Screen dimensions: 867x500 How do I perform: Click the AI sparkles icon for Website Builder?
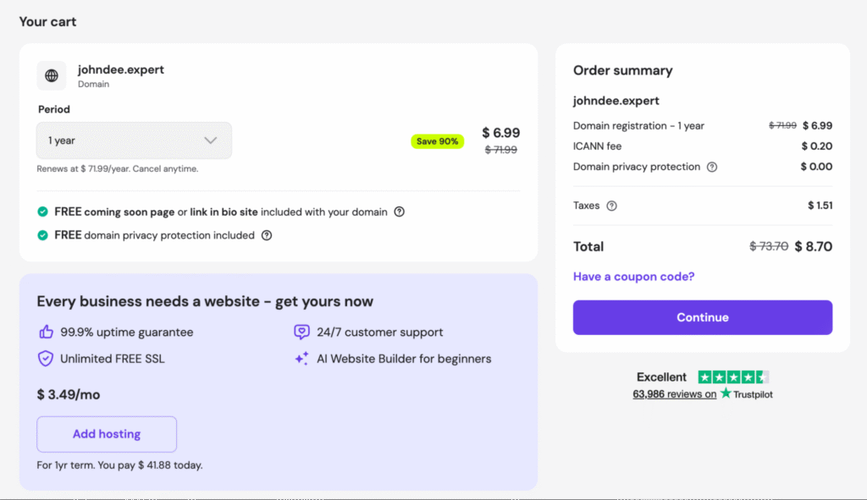pyautogui.click(x=301, y=359)
